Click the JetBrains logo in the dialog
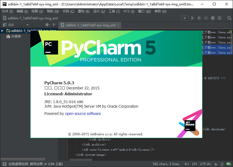The image size is (233, 167). coord(189,126)
